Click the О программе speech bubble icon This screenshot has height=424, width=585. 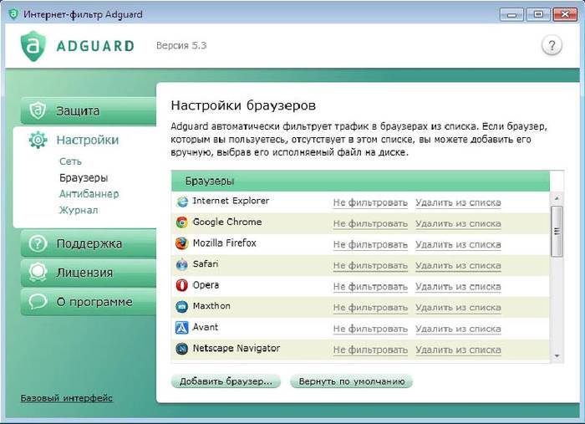[38, 302]
